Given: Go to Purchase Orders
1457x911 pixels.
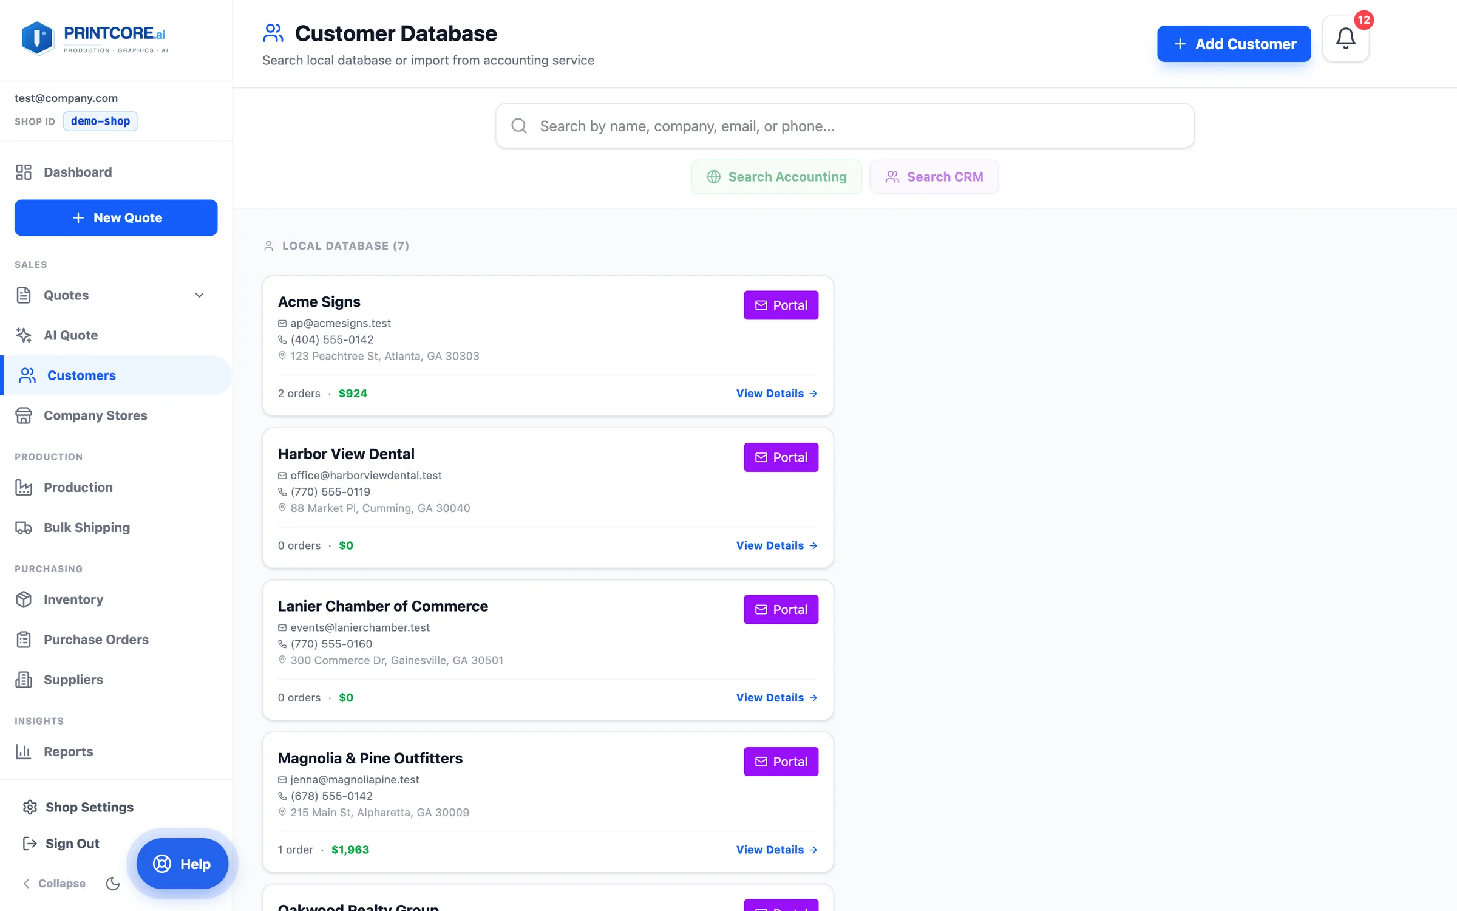Looking at the screenshot, I should [116, 640].
